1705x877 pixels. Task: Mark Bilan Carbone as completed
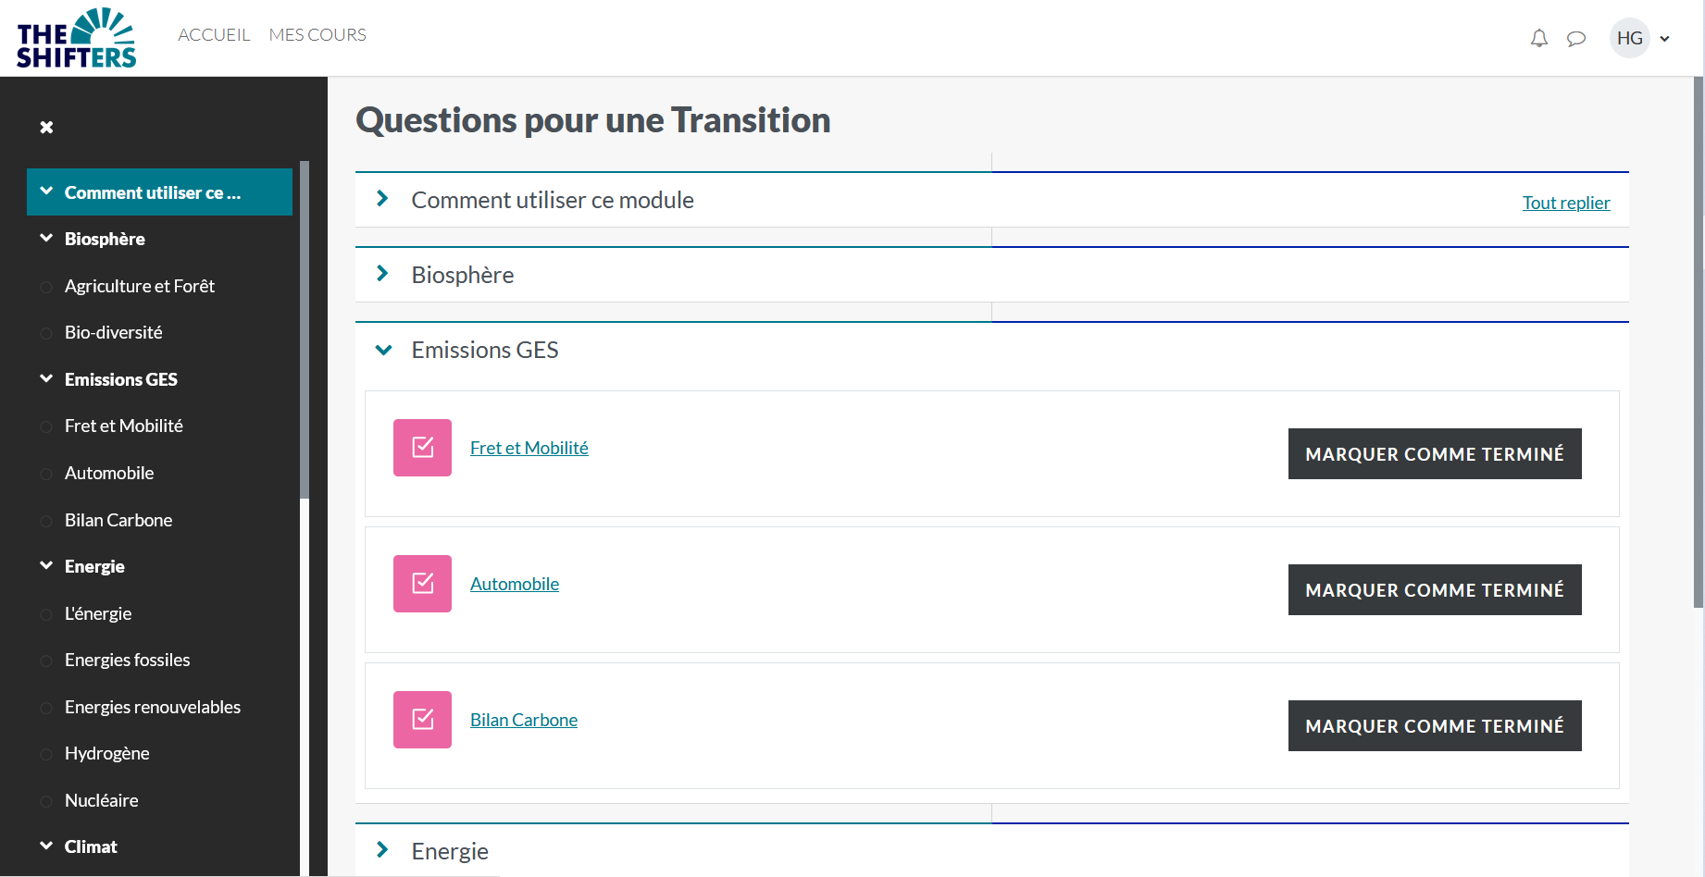point(1435,725)
